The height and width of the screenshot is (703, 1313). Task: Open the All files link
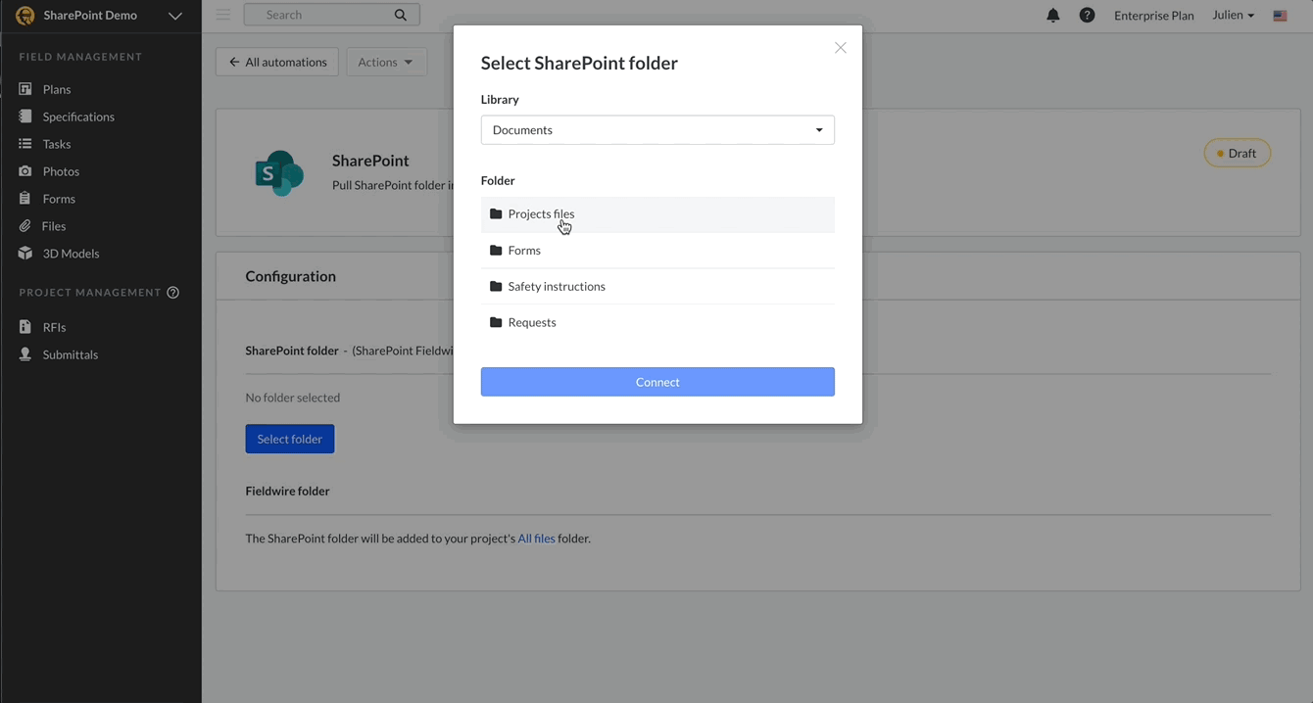535,538
